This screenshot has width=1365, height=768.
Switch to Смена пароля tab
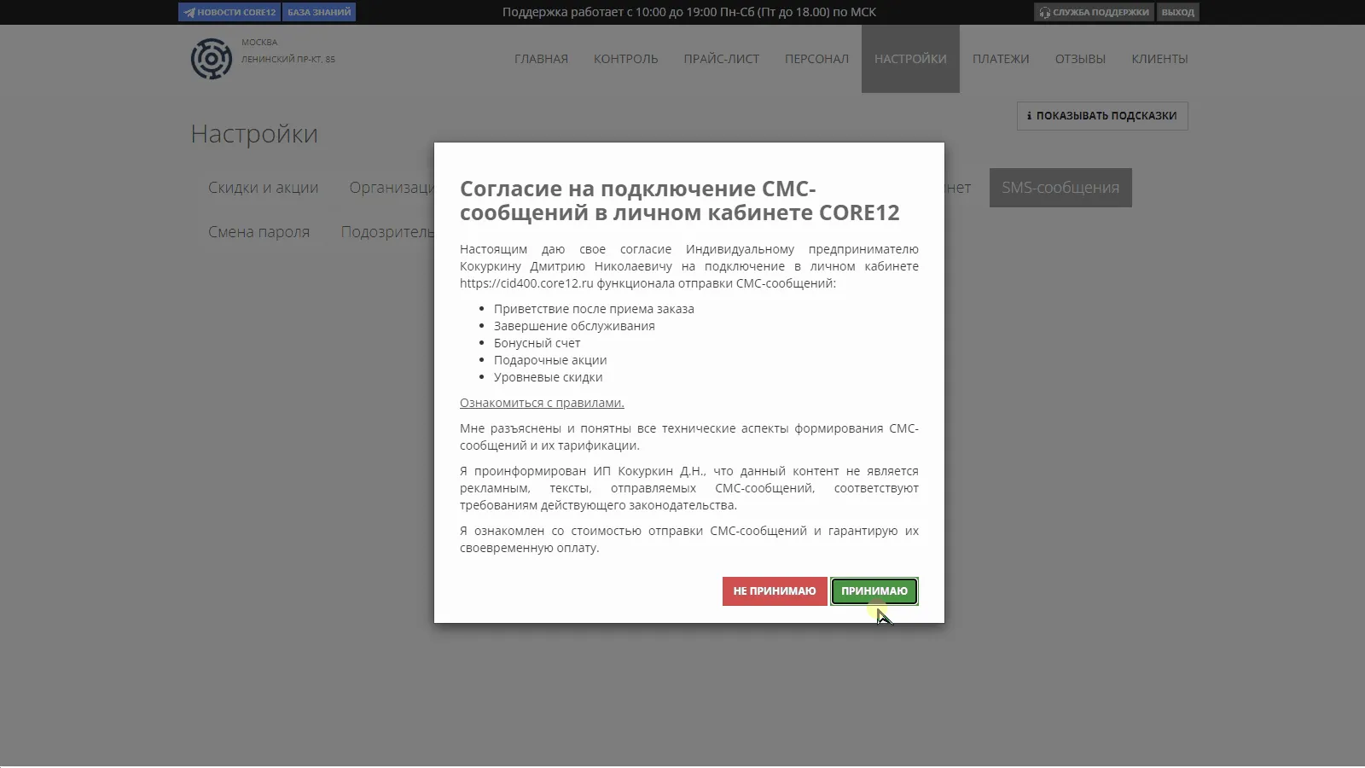258,232
